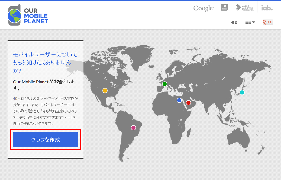
Task: Click the blue モバイルユーザーについて heading
Action: (45, 62)
